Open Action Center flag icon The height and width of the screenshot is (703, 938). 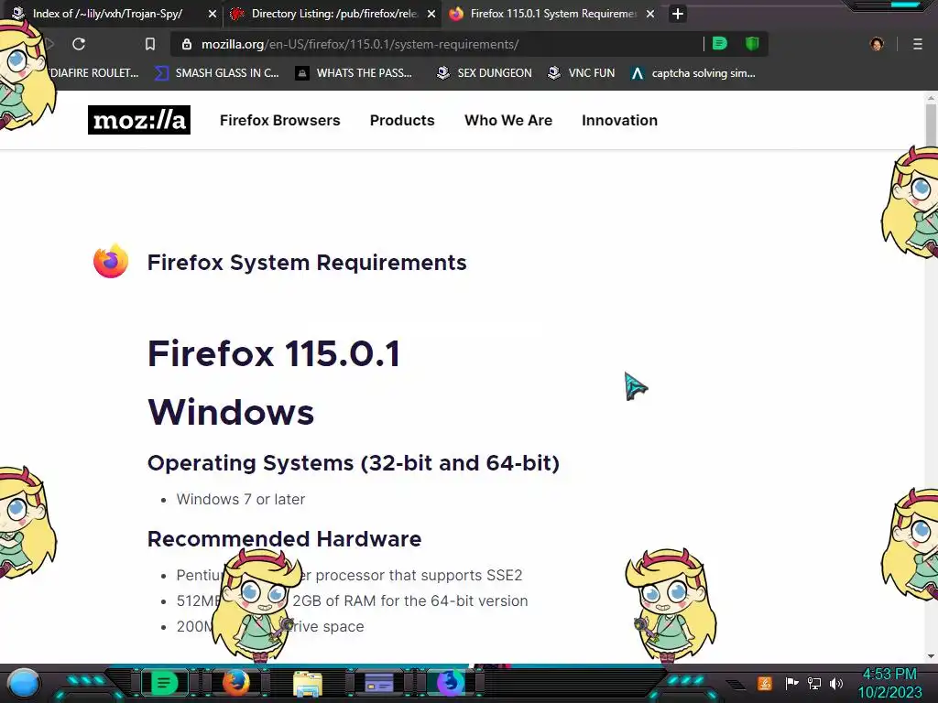click(x=791, y=683)
